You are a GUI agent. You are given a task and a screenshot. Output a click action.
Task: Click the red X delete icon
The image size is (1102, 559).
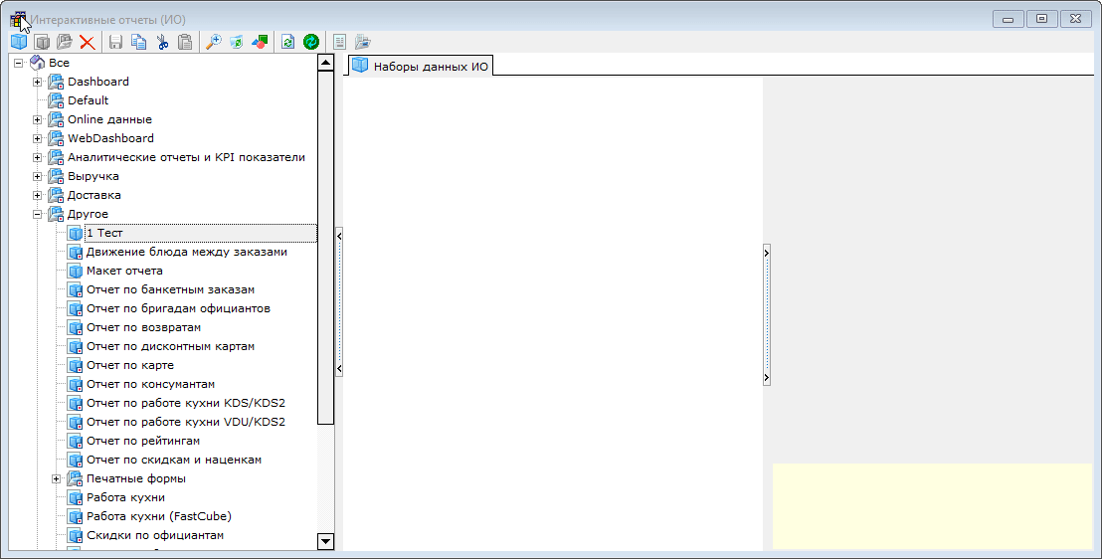pos(88,42)
